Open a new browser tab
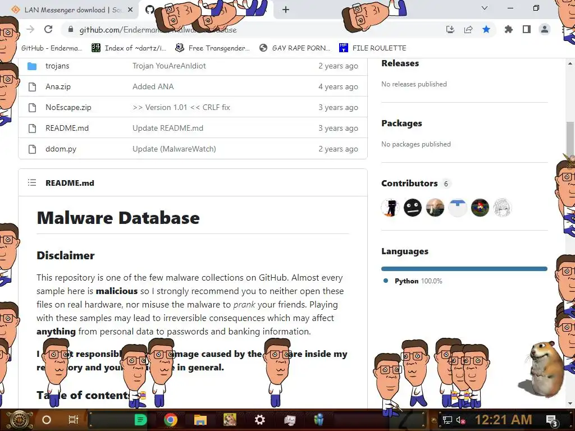 pos(286,10)
